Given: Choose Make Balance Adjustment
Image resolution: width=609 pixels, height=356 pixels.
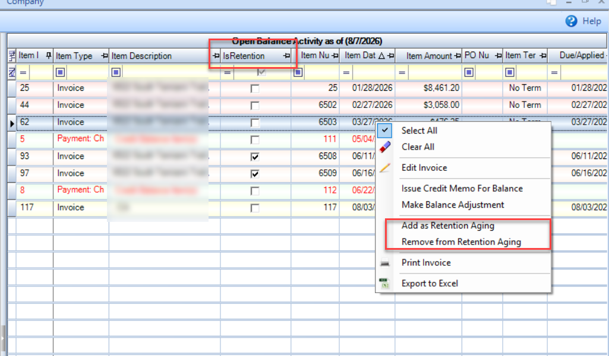Looking at the screenshot, I should pyautogui.click(x=453, y=205).
